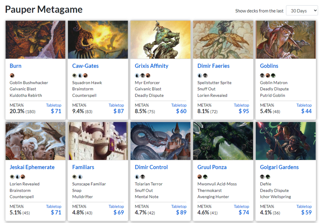
Task: Click the green mana icon under Goblins
Action: [273, 76]
